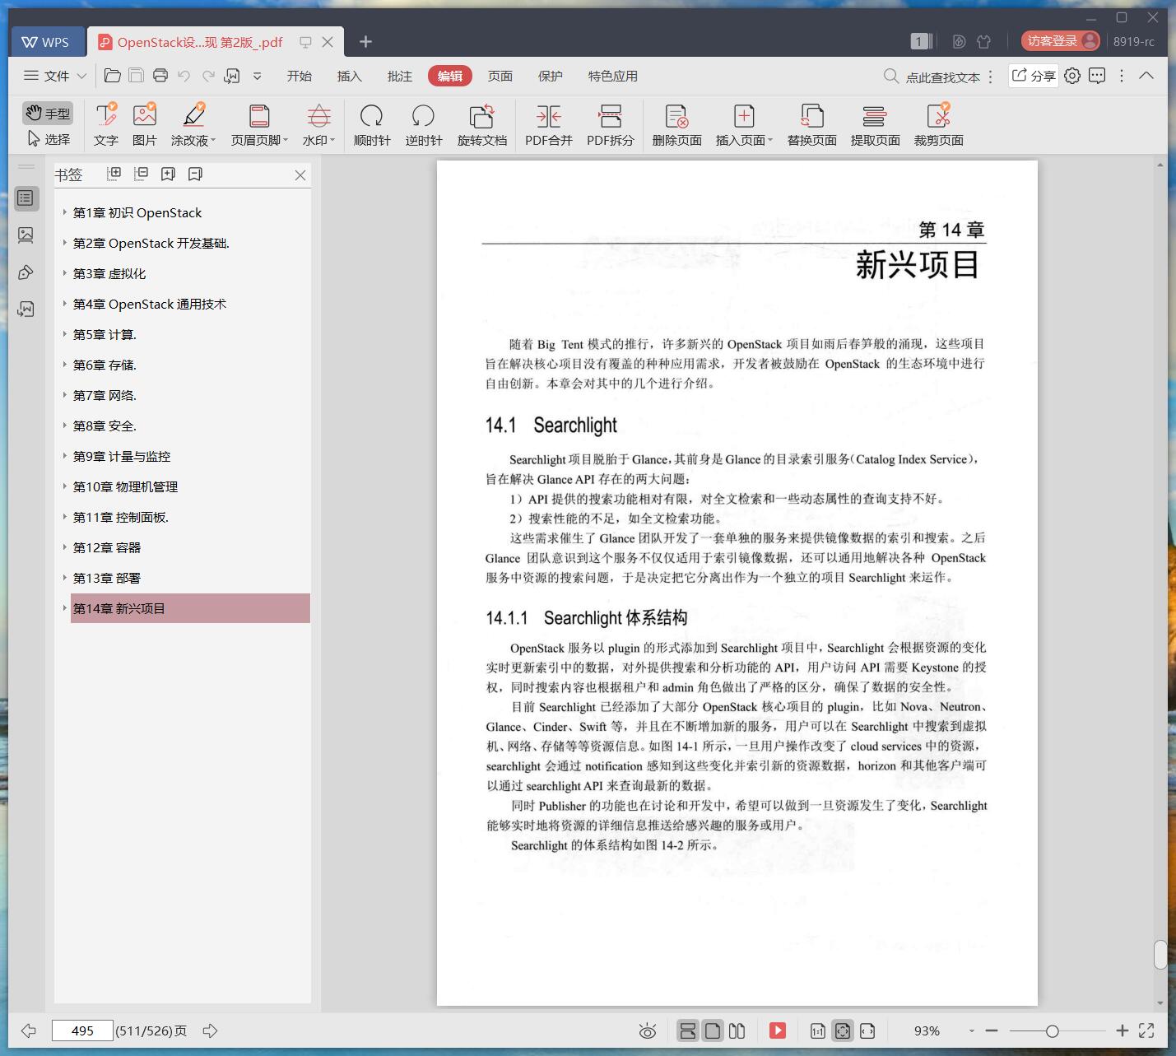Open the 涂改液 whiteout tool
1176x1056 pixels.
pyautogui.click(x=193, y=124)
